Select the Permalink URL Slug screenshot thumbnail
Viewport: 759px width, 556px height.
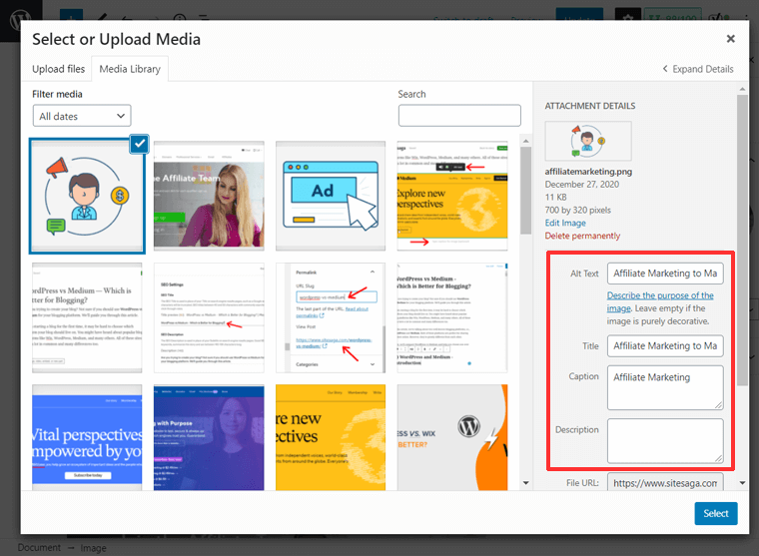pos(331,317)
